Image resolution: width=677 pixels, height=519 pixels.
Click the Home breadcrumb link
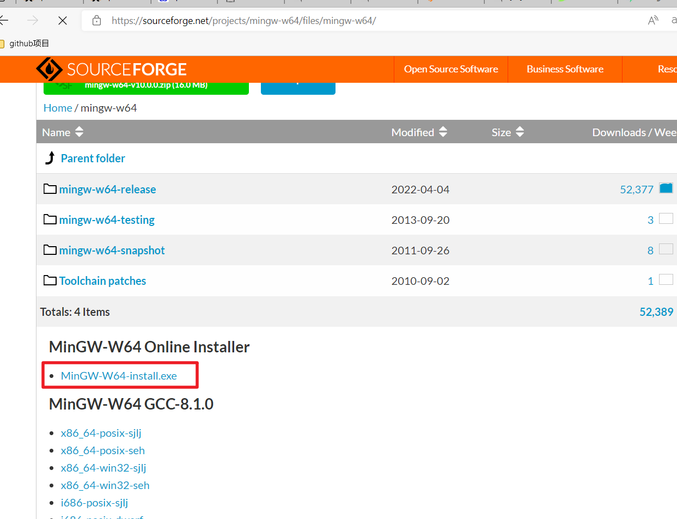coord(58,108)
